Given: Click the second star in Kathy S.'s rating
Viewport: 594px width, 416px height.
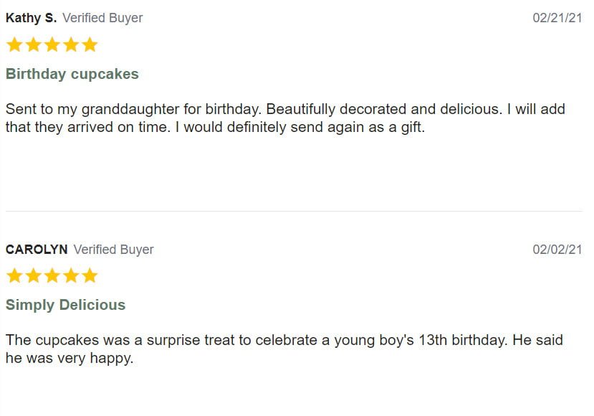Looking at the screenshot, I should (x=33, y=45).
